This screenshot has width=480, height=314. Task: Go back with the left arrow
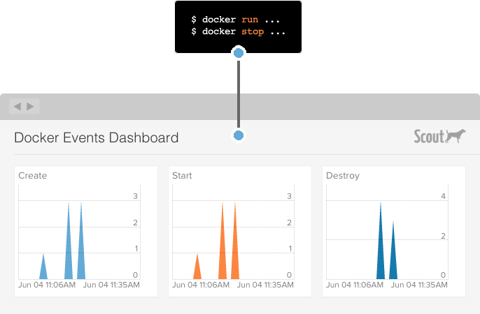click(x=17, y=107)
